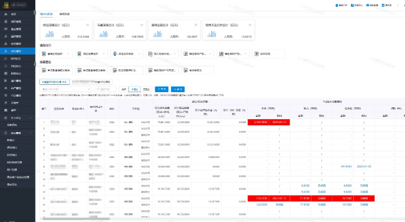Open the second report tile in lower shortcut row
Screen dimensions: 405x222
point(92,70)
